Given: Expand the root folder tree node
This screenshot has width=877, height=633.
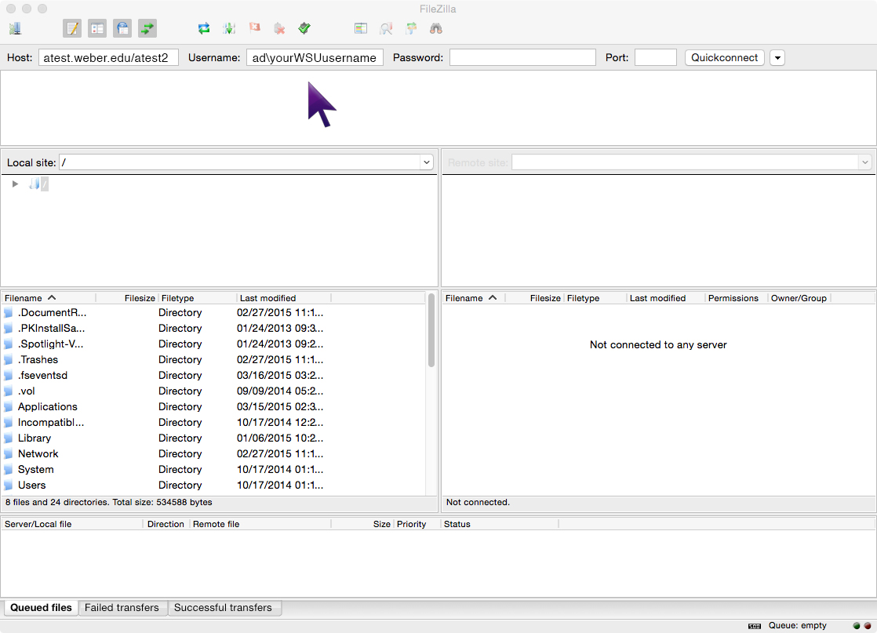Looking at the screenshot, I should pos(15,184).
